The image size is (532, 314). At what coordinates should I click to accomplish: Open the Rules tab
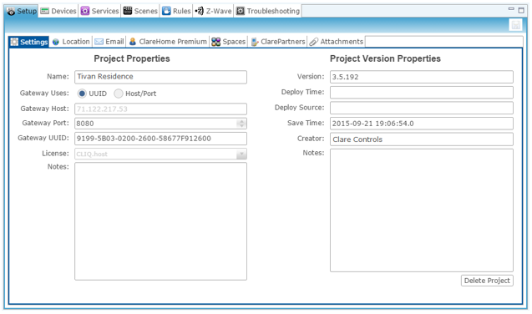(x=177, y=11)
